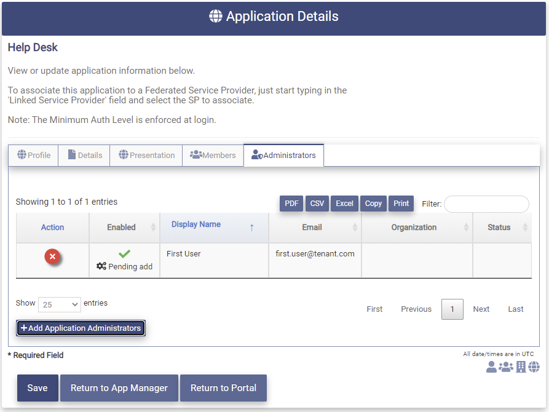Click the red remove icon for First User
549x412 pixels.
pos(52,256)
